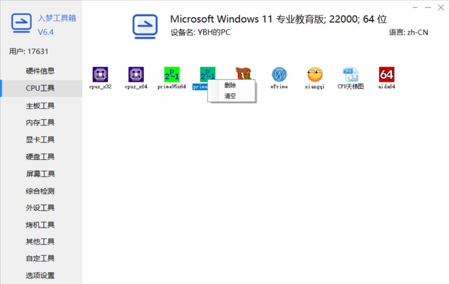Click the 设备名: YBH的PC text
Viewport: 449px width, 284px height.
[200, 32]
